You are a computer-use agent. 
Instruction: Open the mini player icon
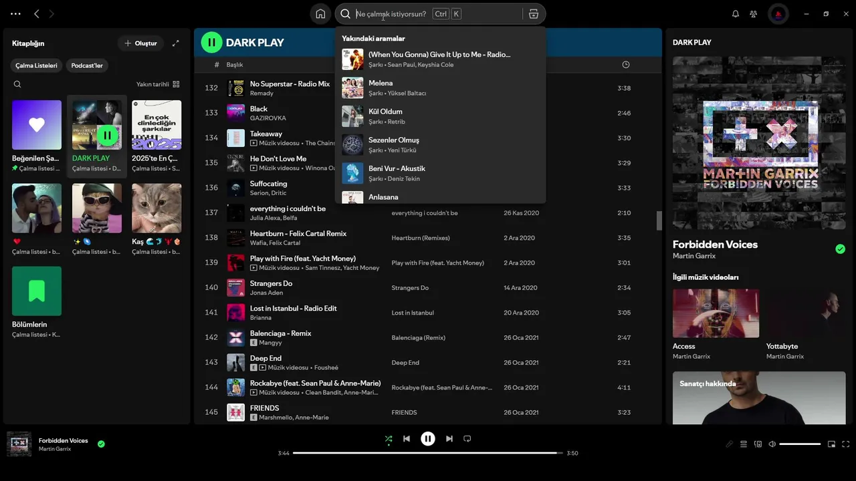pyautogui.click(x=831, y=444)
